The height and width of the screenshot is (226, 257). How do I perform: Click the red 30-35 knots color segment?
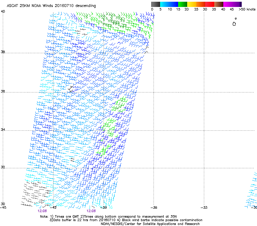click(x=210, y=4)
